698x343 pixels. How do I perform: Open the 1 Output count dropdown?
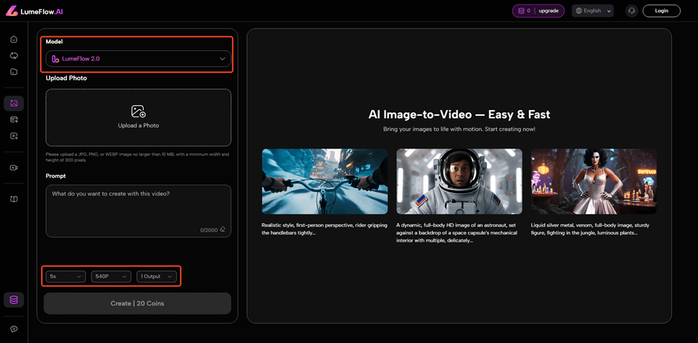coord(156,276)
